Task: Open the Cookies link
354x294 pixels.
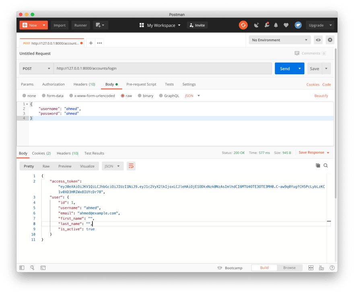Action: [x=313, y=84]
